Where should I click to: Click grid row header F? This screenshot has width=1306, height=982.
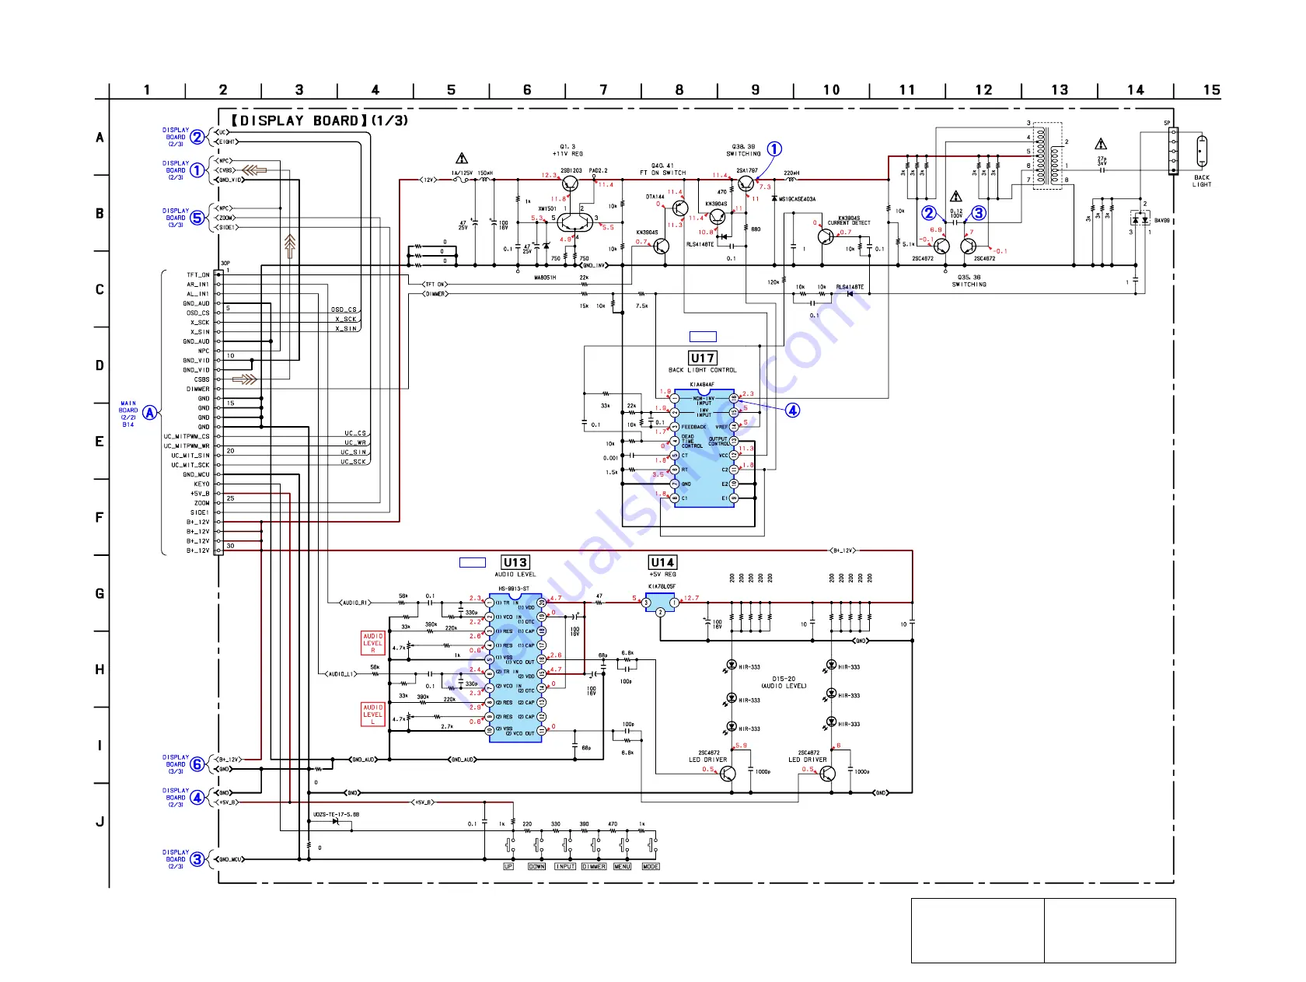(x=100, y=517)
